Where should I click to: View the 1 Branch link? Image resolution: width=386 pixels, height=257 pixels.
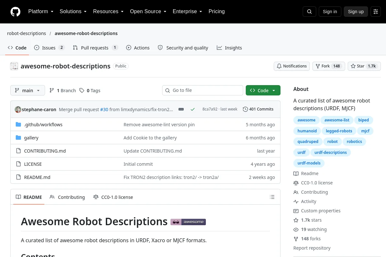62,91
